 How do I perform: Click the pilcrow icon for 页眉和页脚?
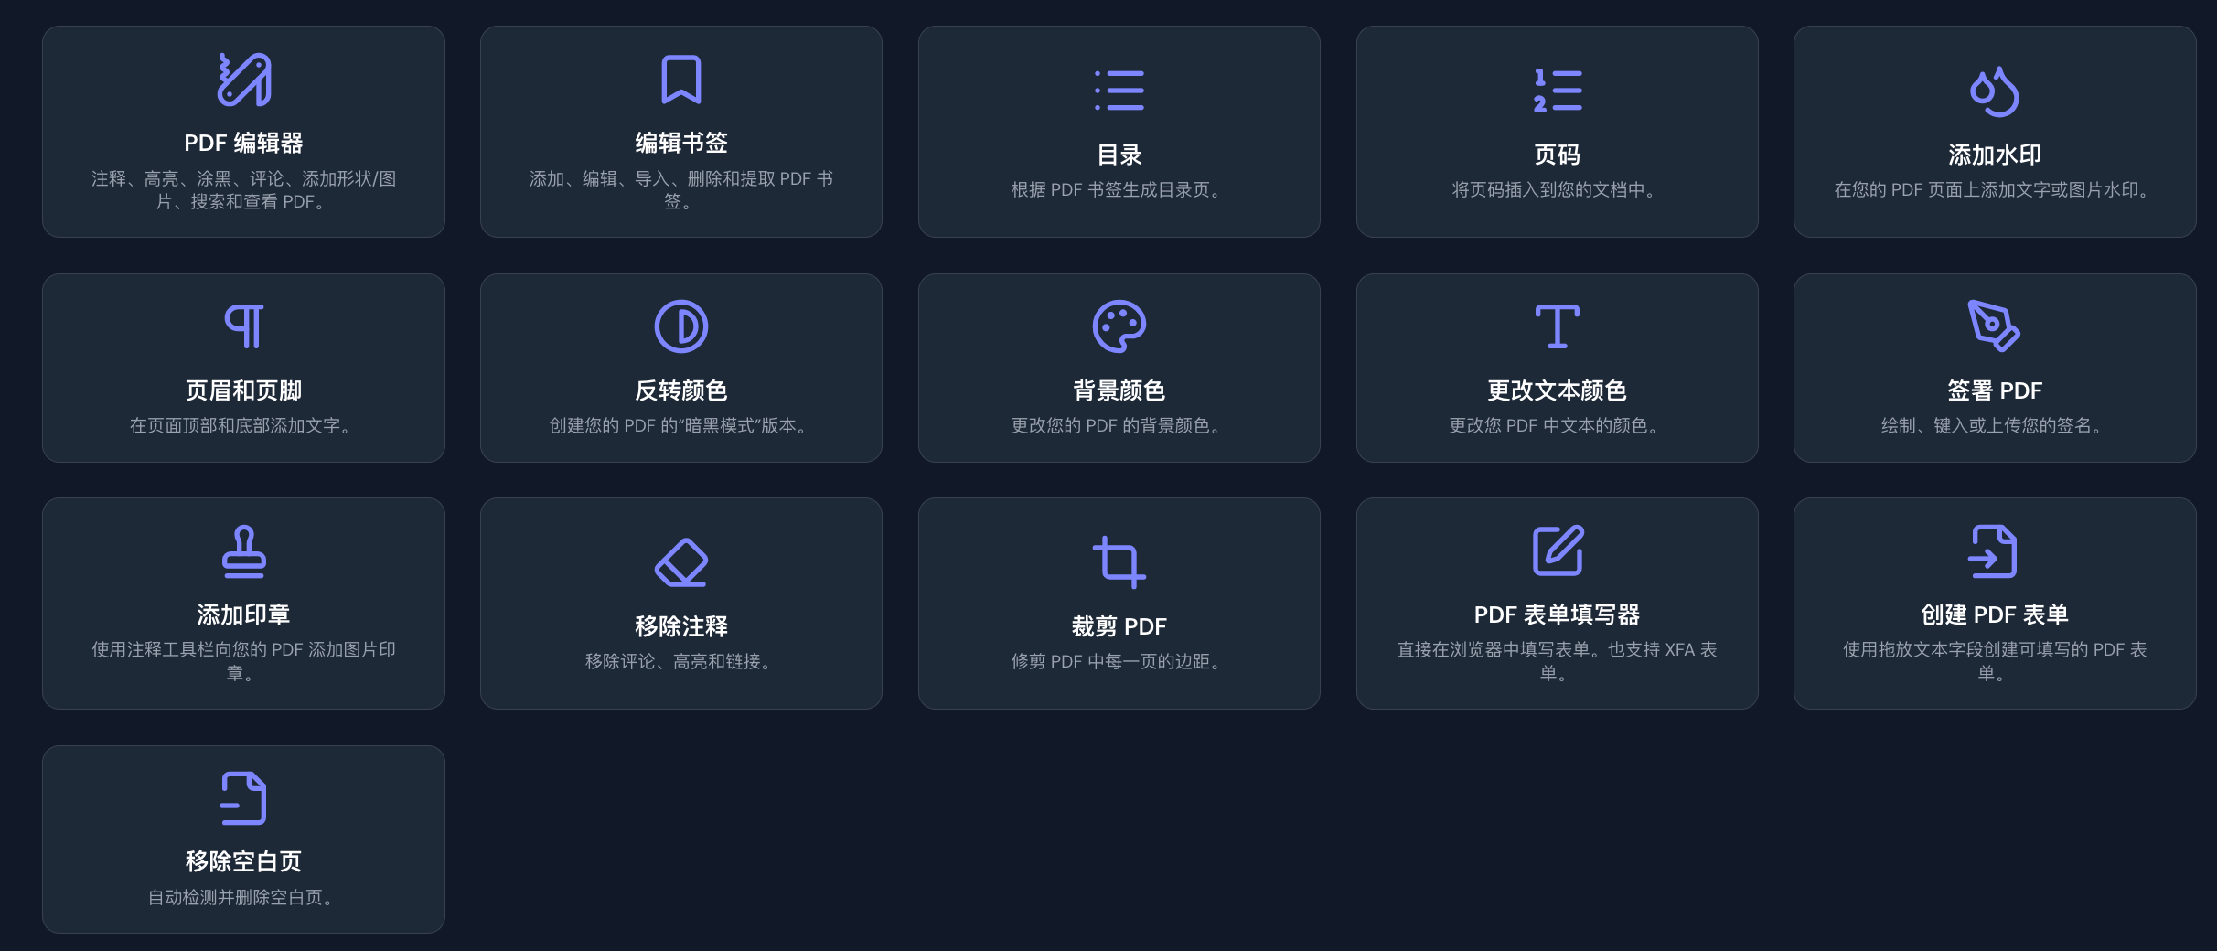point(243,326)
